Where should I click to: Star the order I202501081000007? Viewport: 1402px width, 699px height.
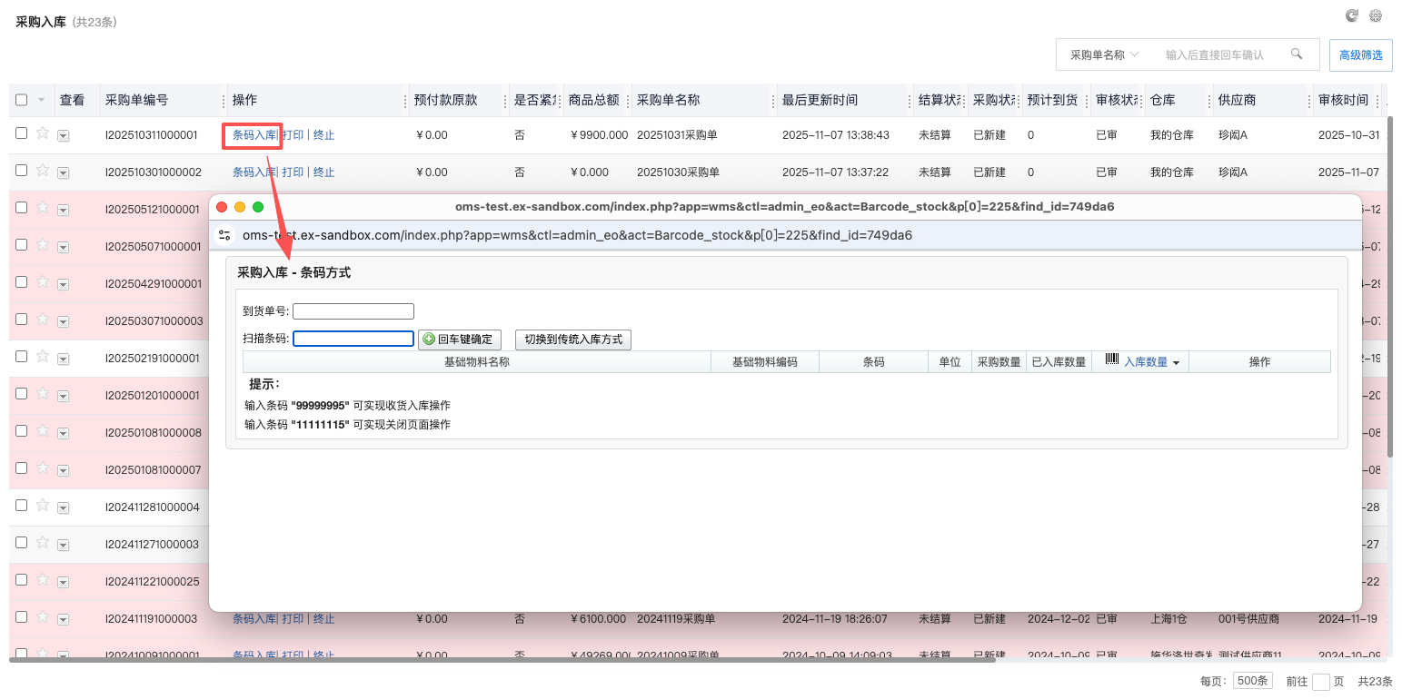coord(42,469)
